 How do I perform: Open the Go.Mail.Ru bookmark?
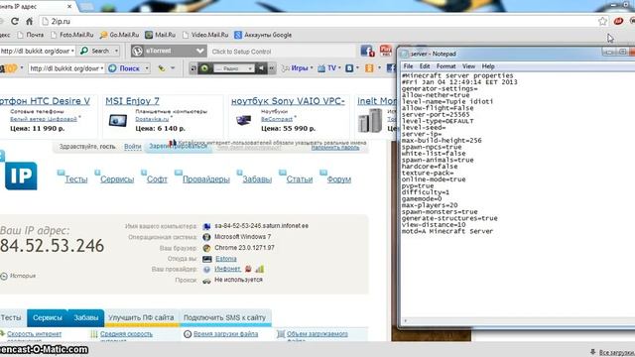tap(119, 35)
